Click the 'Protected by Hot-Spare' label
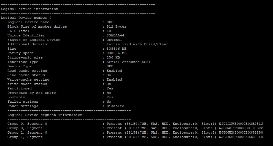The image size is (273, 146). coord(32,93)
